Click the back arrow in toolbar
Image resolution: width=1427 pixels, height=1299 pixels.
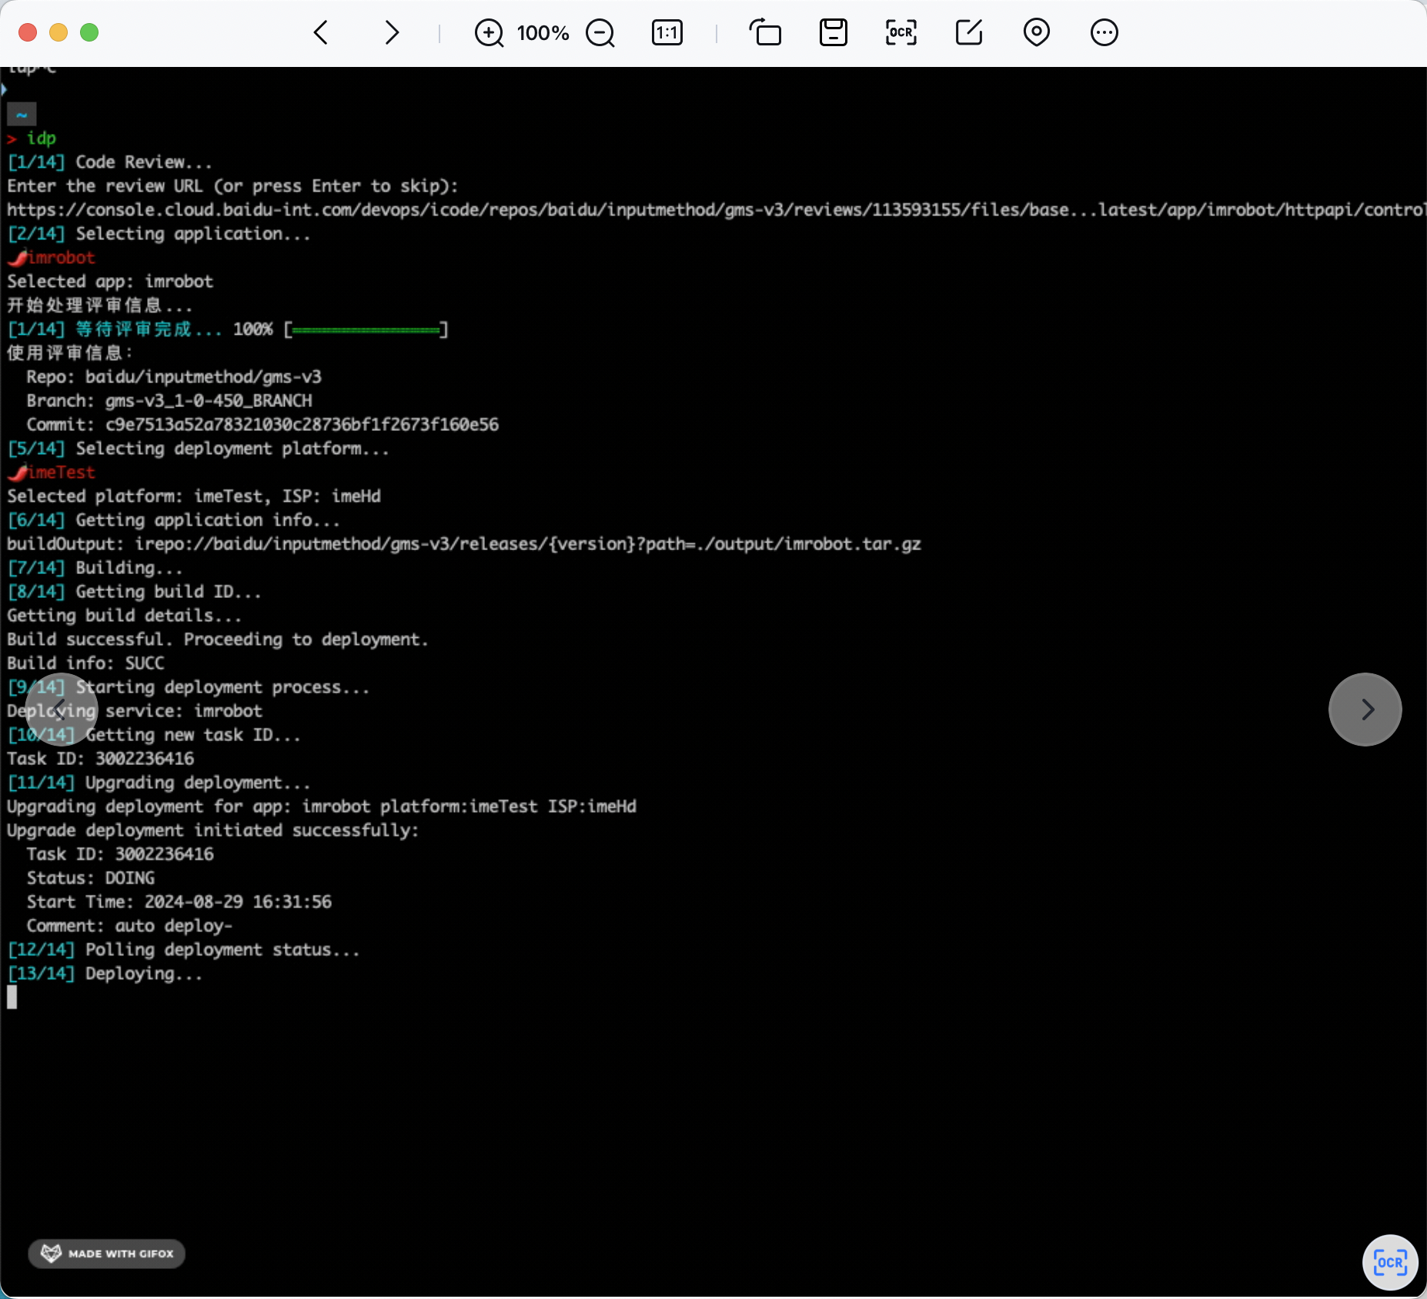coord(322,32)
